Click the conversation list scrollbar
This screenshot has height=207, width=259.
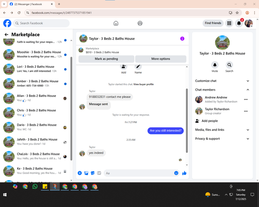click(71, 109)
